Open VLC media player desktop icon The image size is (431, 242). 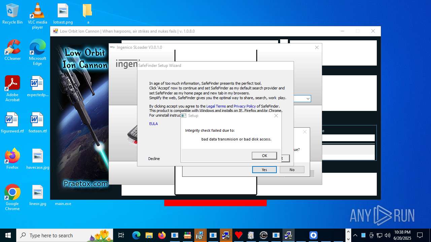pyautogui.click(x=37, y=16)
